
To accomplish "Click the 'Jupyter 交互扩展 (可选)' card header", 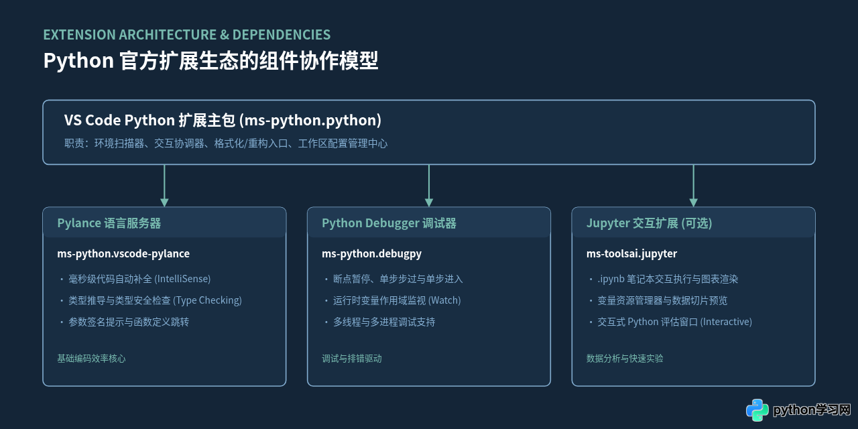I will (x=693, y=223).
